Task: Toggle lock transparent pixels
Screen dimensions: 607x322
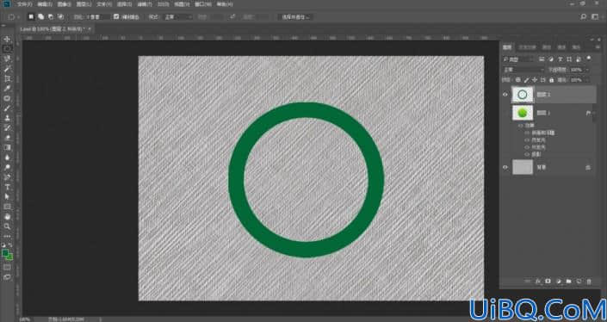Action: [517, 80]
